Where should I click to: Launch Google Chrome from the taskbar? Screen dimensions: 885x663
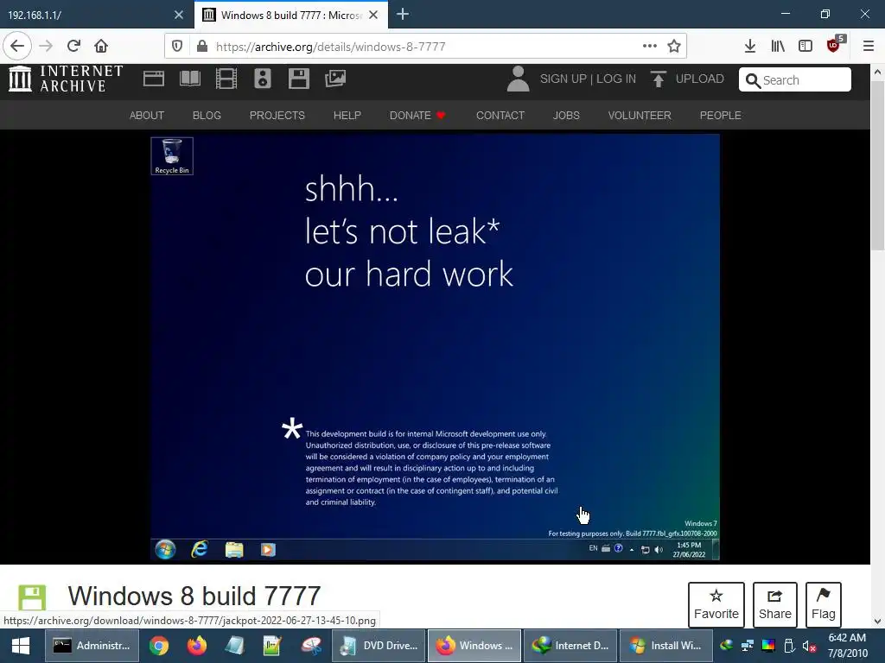pyautogui.click(x=159, y=646)
